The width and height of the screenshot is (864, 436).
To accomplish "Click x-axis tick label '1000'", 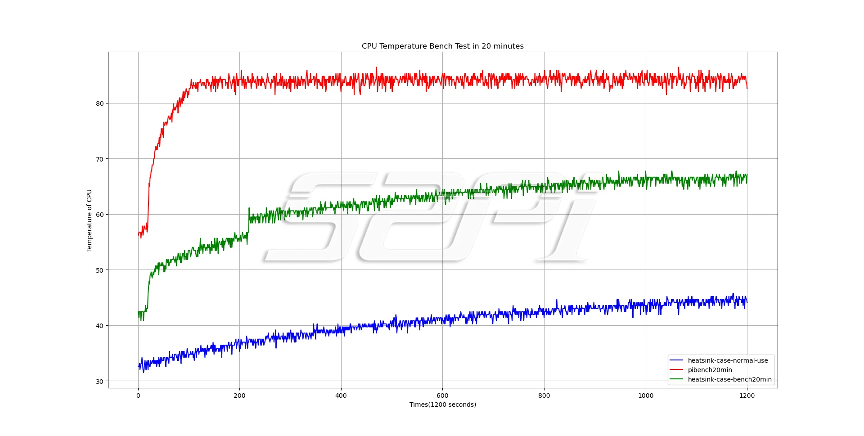I will [646, 396].
